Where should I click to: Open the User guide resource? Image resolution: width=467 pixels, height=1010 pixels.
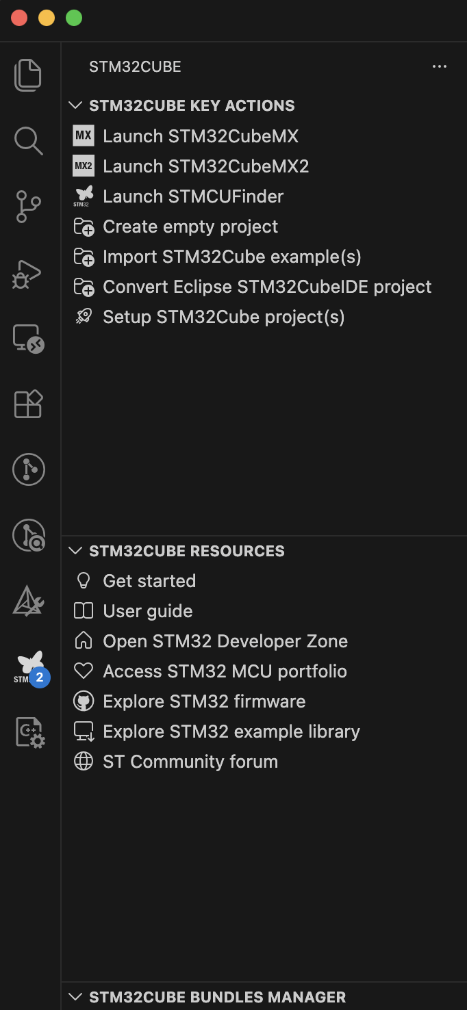pos(147,611)
